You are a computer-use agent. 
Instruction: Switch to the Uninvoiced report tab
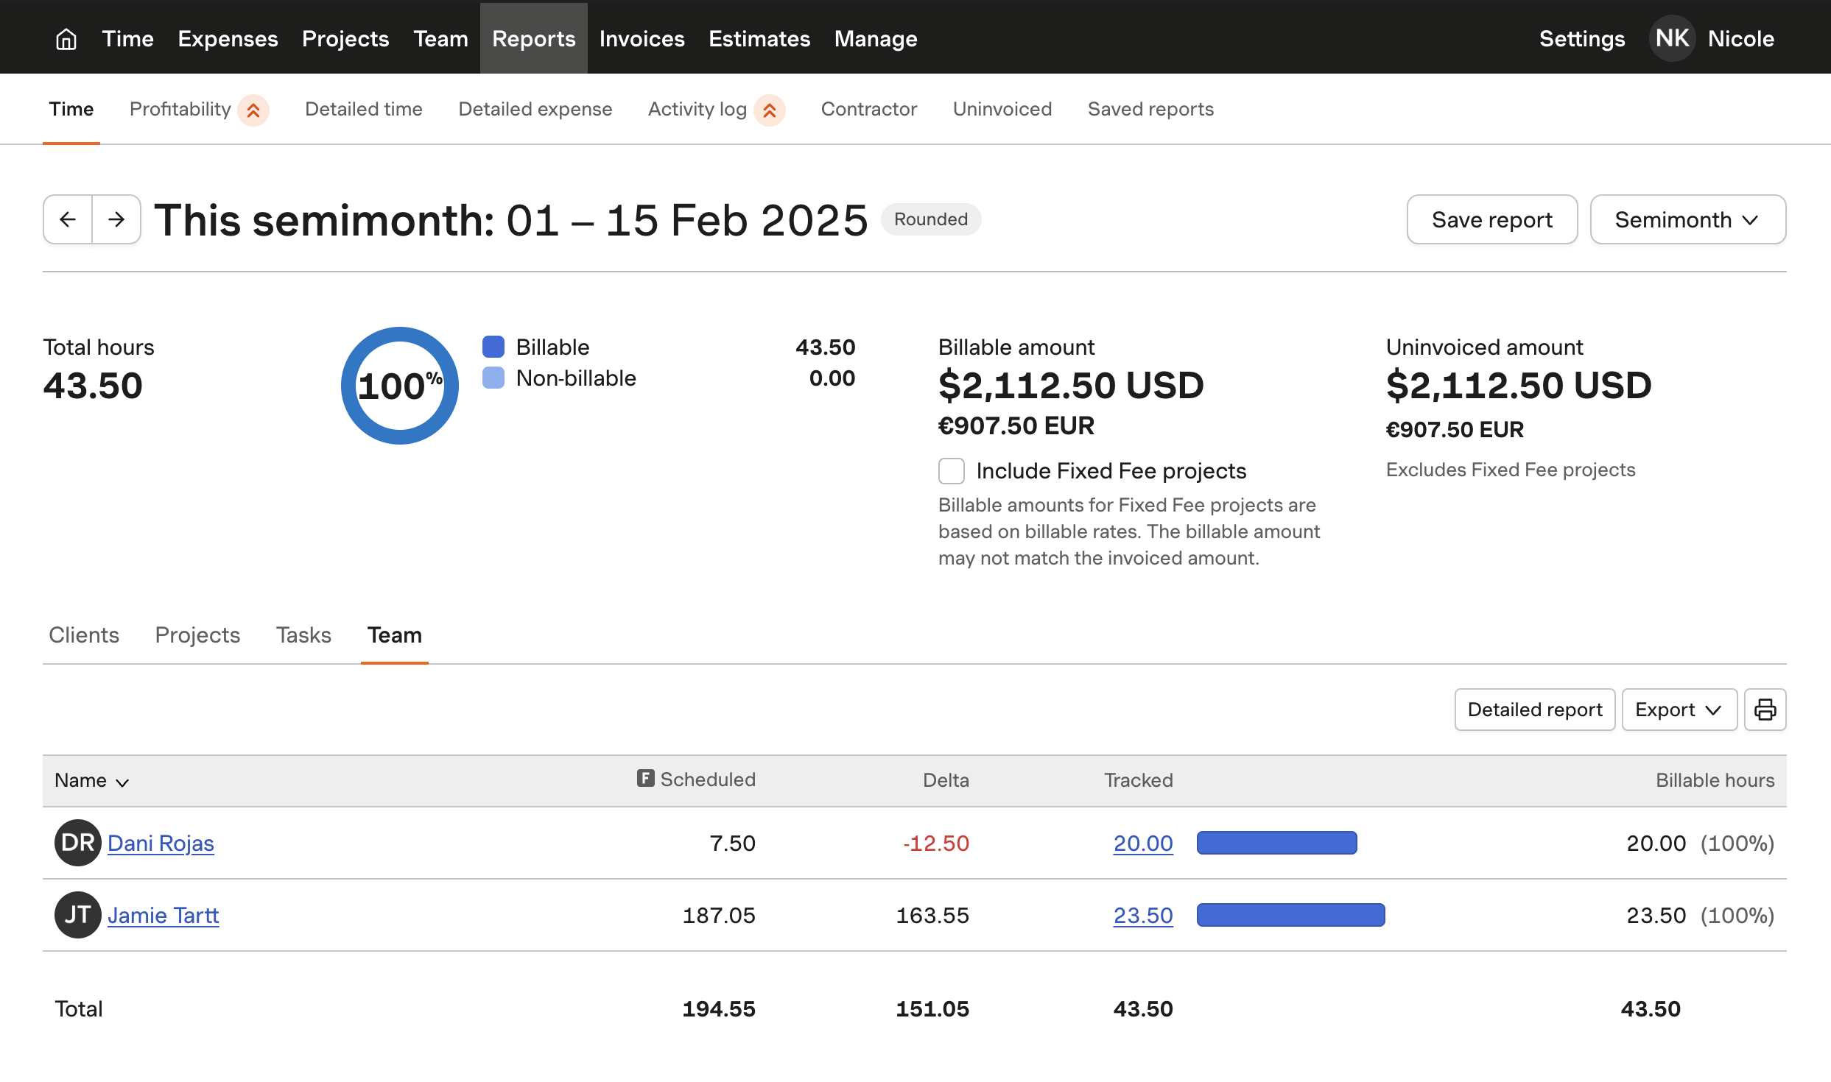(x=1002, y=109)
